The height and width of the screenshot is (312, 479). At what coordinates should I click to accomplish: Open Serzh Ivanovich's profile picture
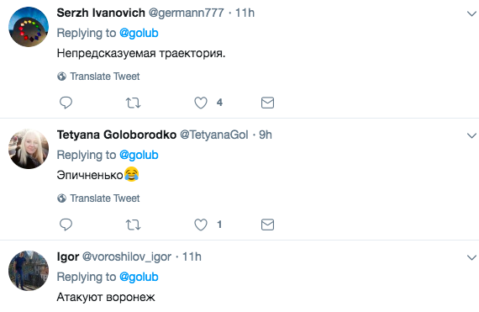(29, 27)
